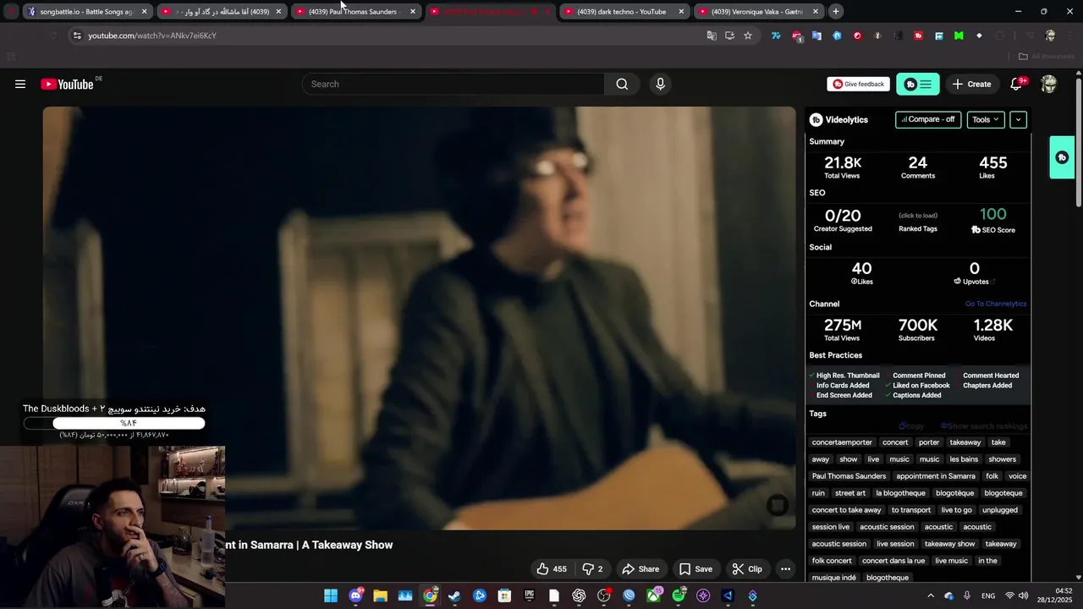Screen dimensions: 1083x609
Task: Bookmark this page with the star icon
Action: pyautogui.click(x=748, y=36)
